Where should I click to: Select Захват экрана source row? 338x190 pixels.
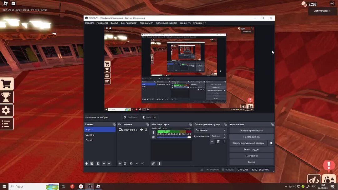[133, 130]
